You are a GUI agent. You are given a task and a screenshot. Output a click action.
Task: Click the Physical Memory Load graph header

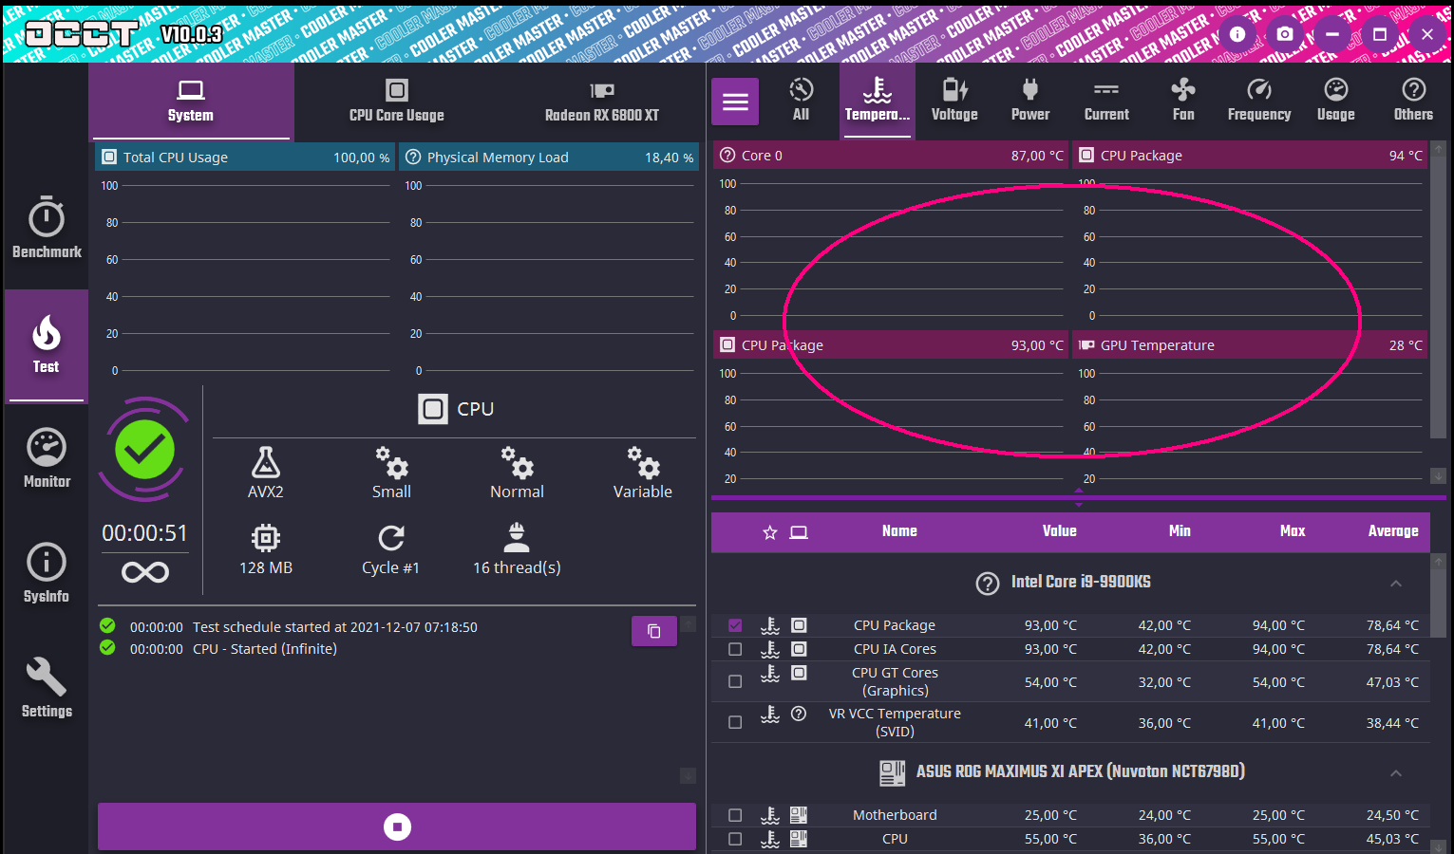coord(549,158)
